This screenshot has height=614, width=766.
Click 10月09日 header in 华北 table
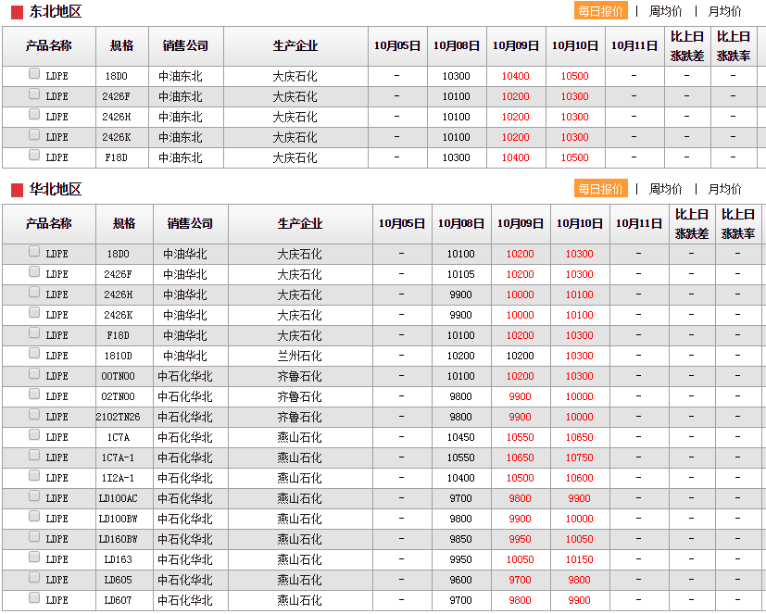[521, 224]
